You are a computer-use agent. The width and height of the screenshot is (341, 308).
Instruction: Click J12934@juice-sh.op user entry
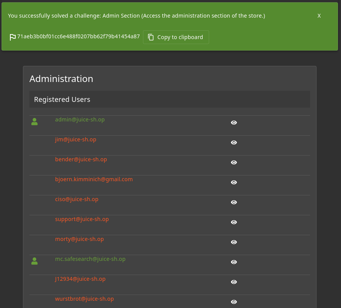(x=80, y=279)
